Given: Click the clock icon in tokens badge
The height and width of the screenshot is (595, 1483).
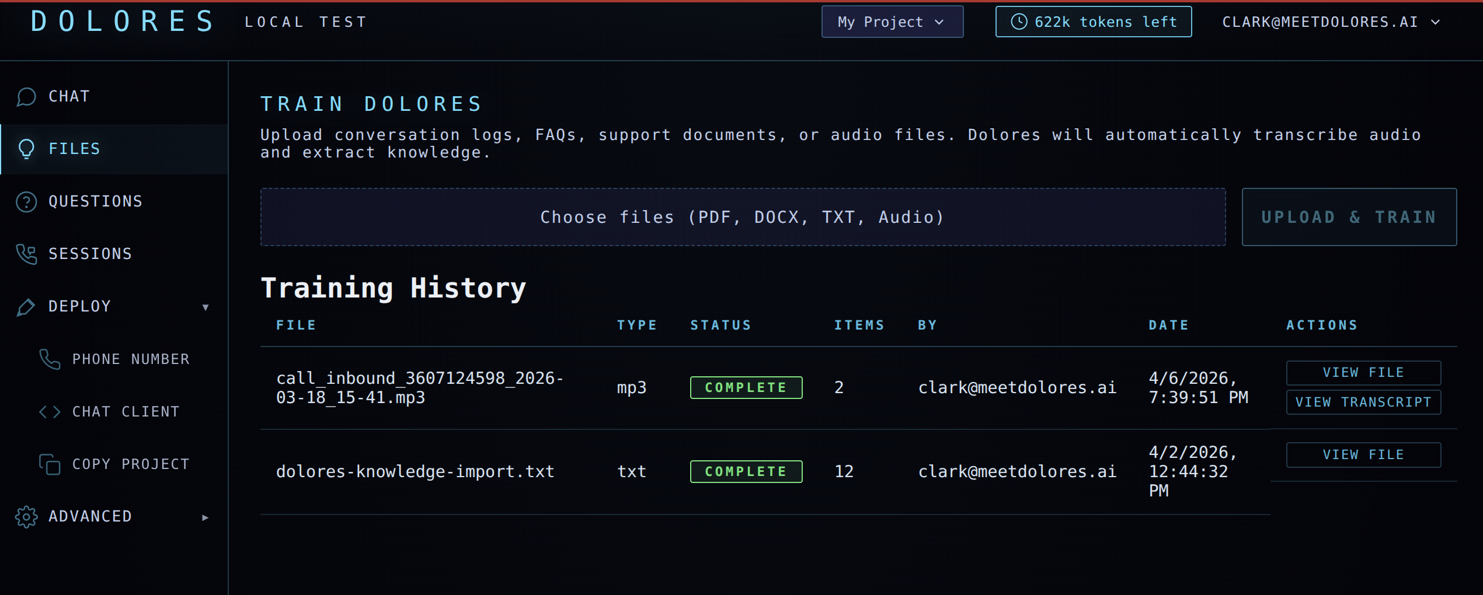Looking at the screenshot, I should [x=1018, y=22].
